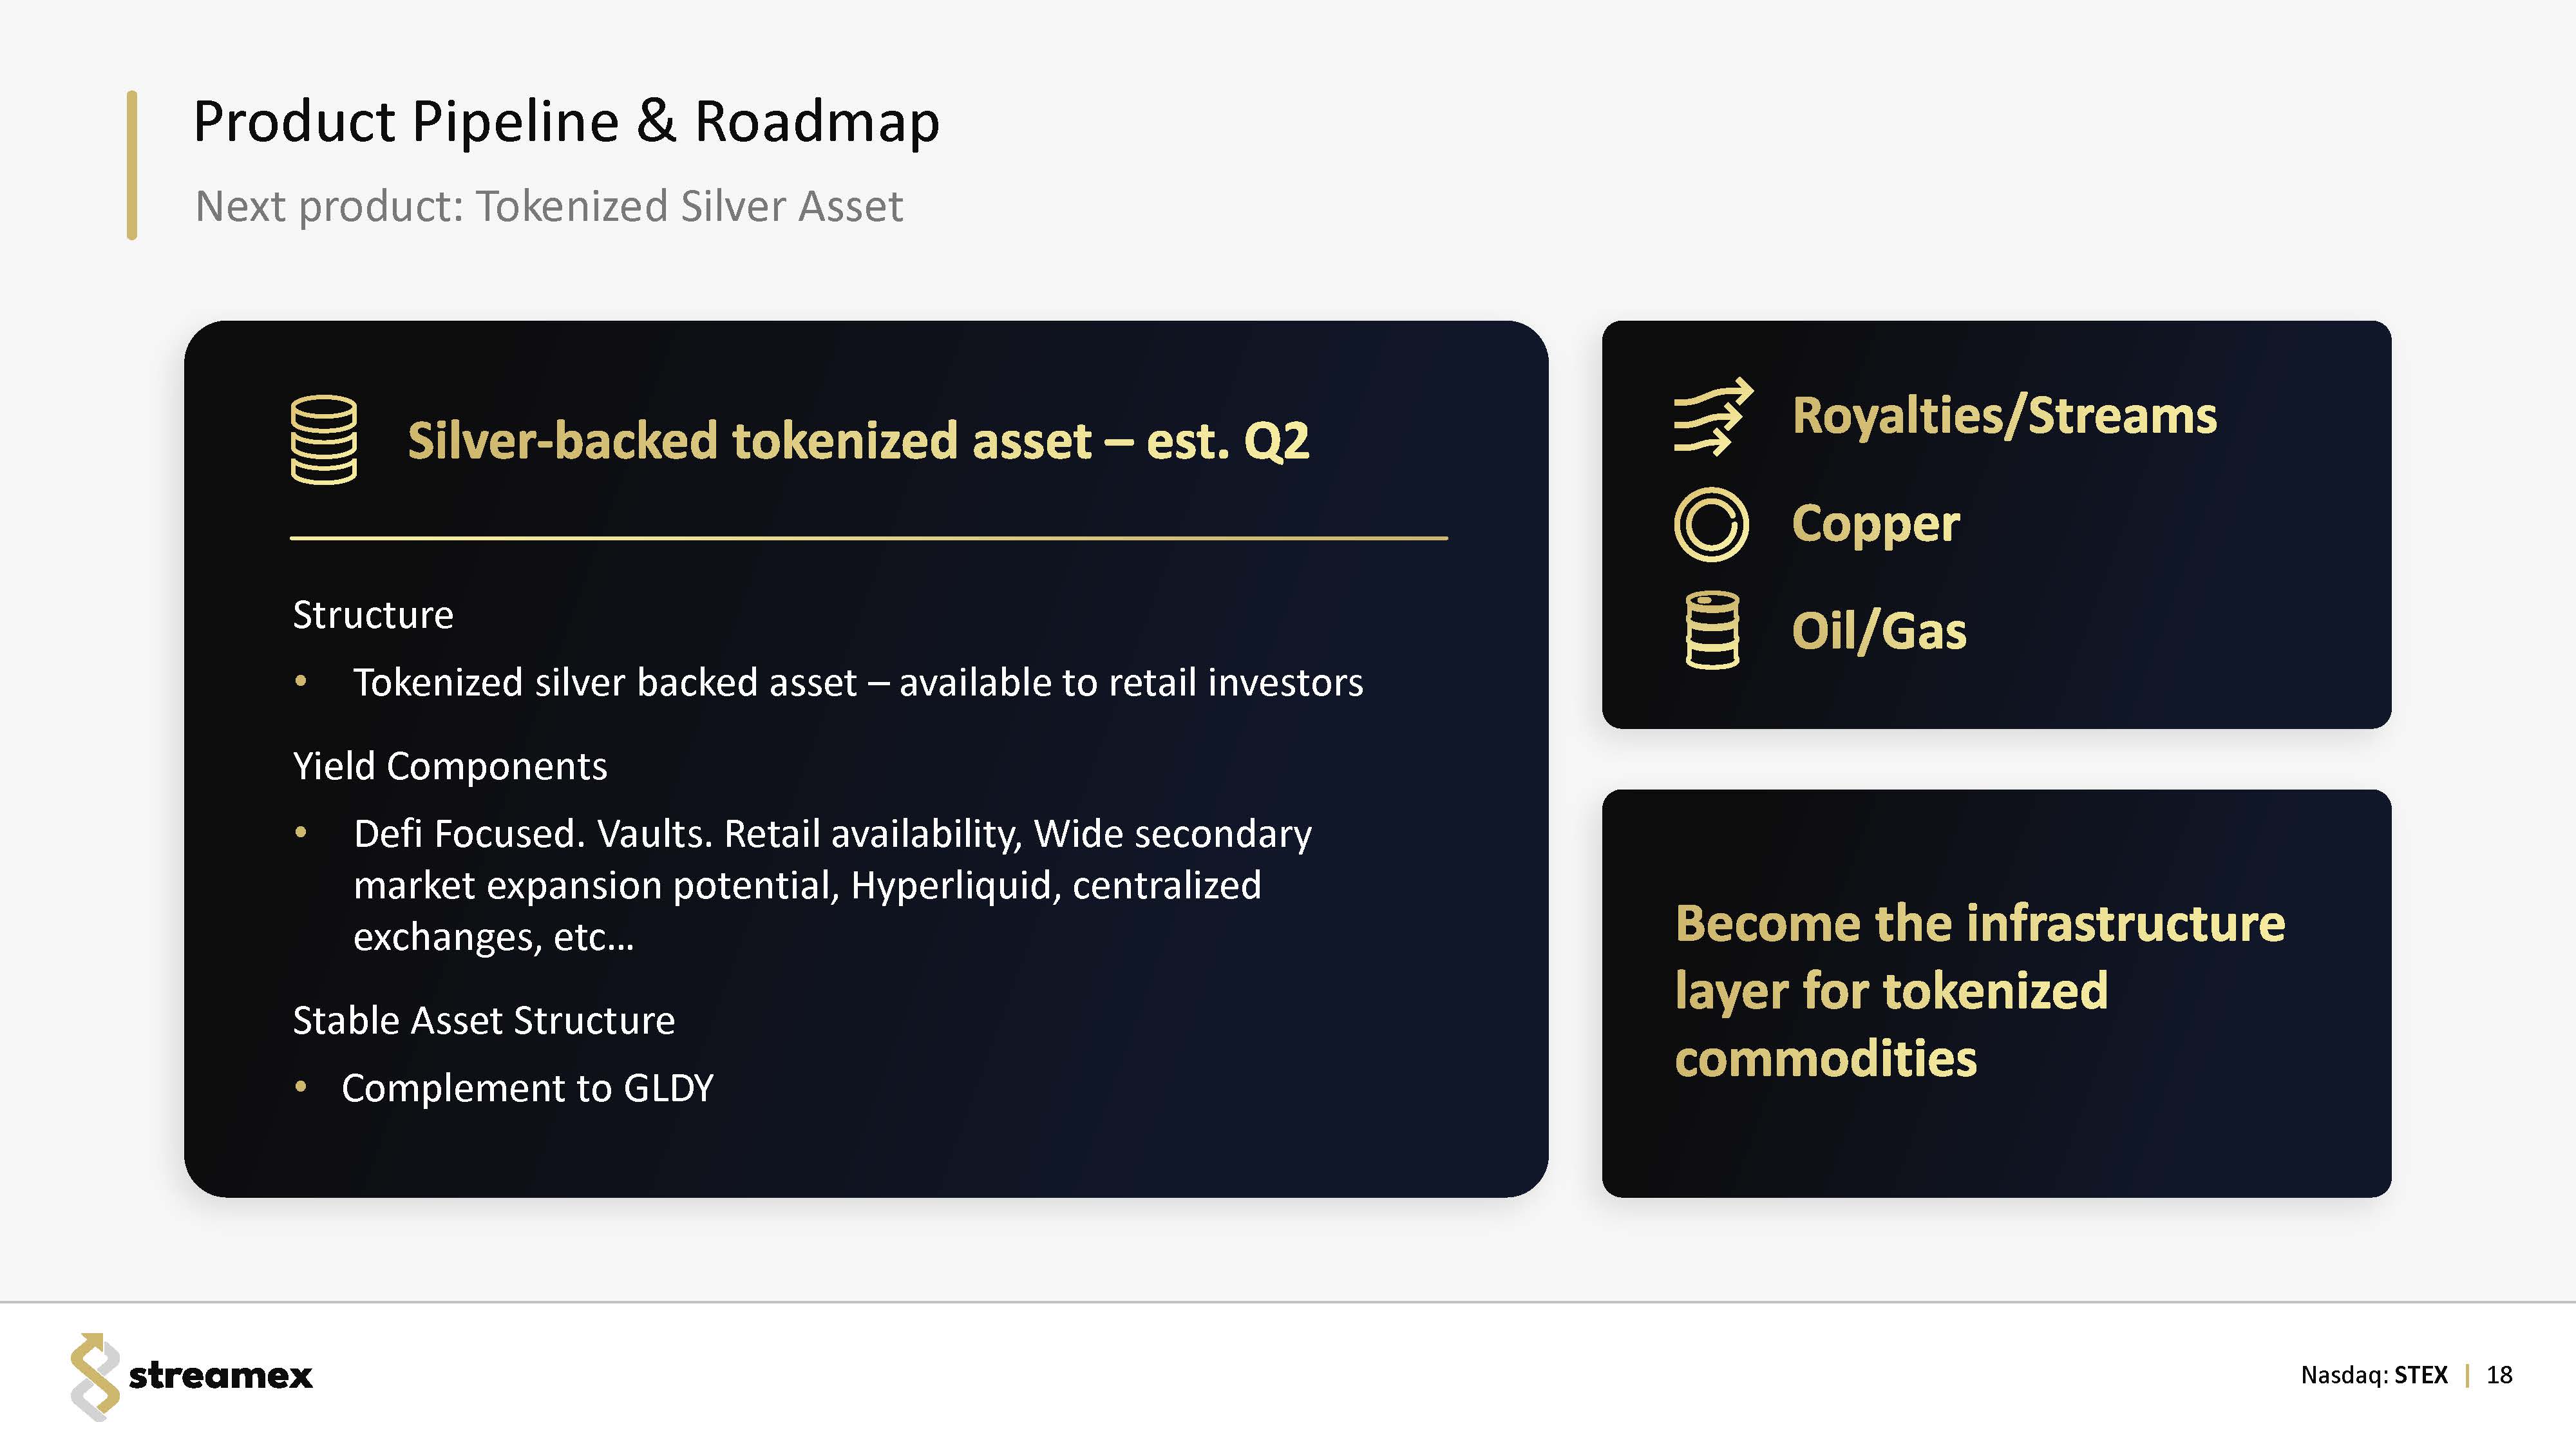Click the stacked silver coins icon

(x=323, y=440)
